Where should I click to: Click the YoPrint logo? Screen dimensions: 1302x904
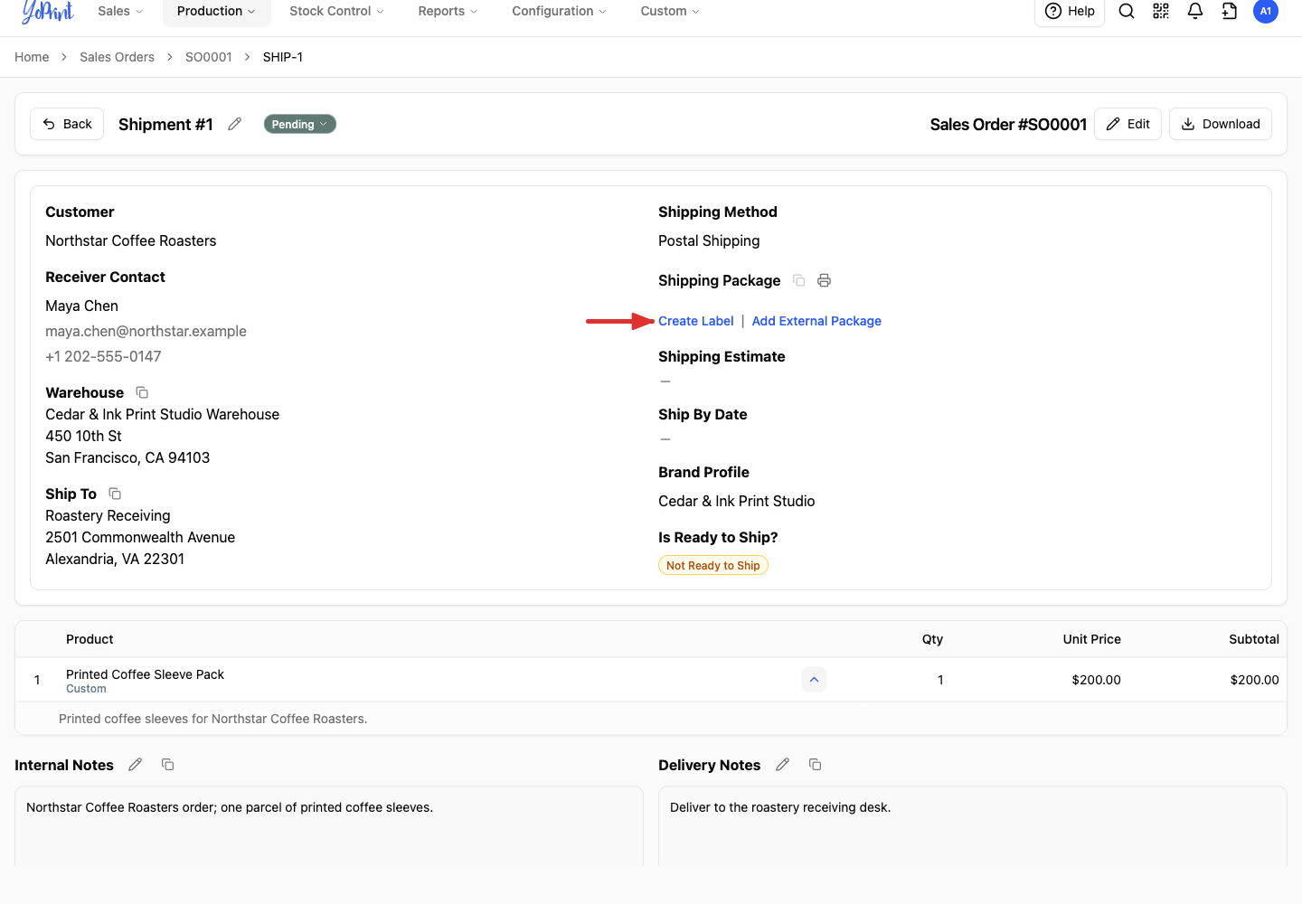pos(47,11)
